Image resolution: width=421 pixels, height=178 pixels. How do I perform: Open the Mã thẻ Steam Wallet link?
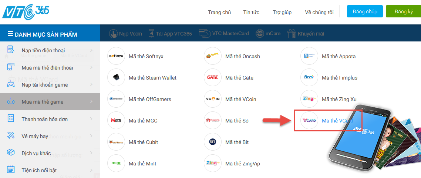[x=152, y=78]
